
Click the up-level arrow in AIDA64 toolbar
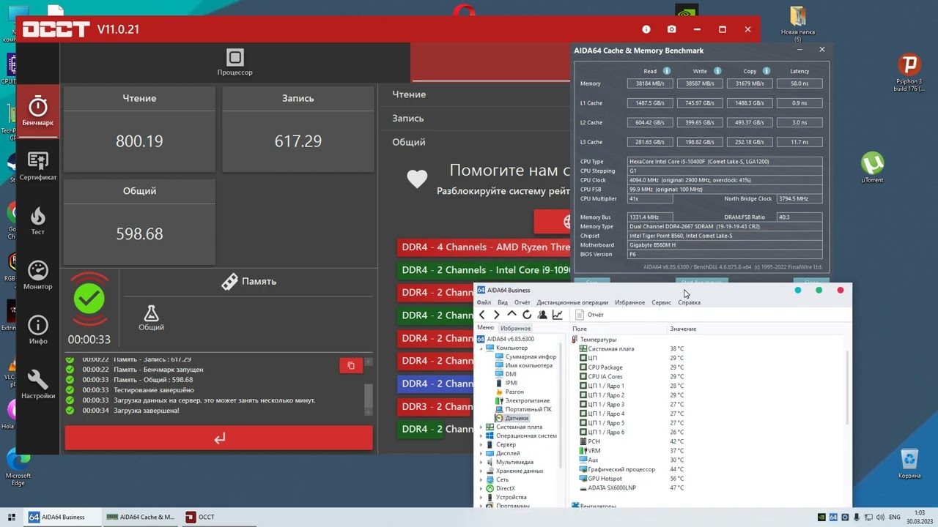(512, 315)
